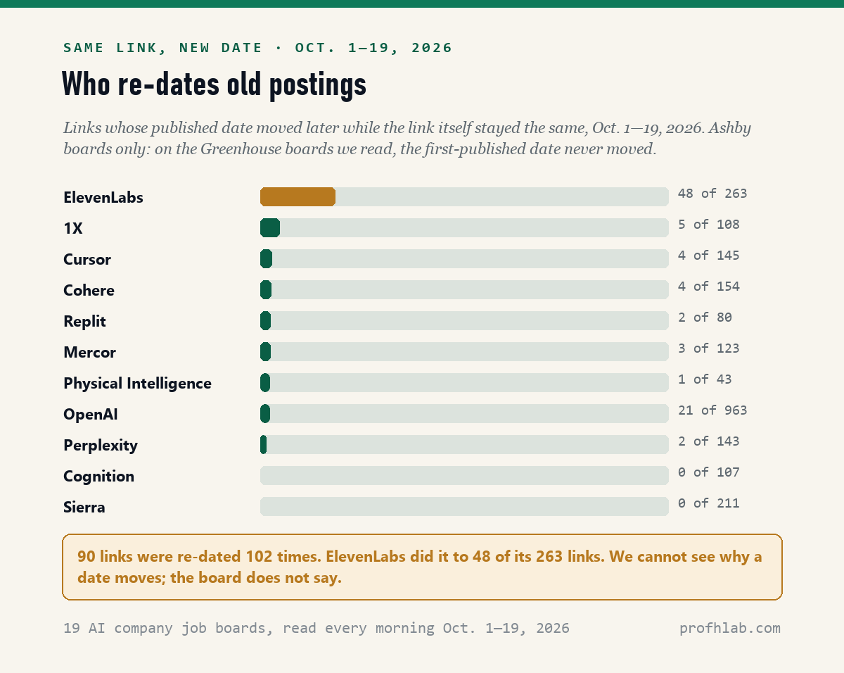The height and width of the screenshot is (673, 844).
Task: Click the Cohere progress bar
Action: click(464, 290)
